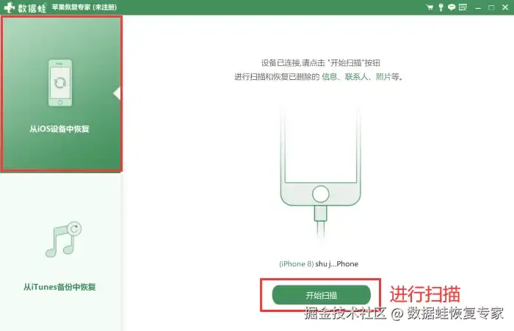Click the connected iPhone outline illustration

321,156
